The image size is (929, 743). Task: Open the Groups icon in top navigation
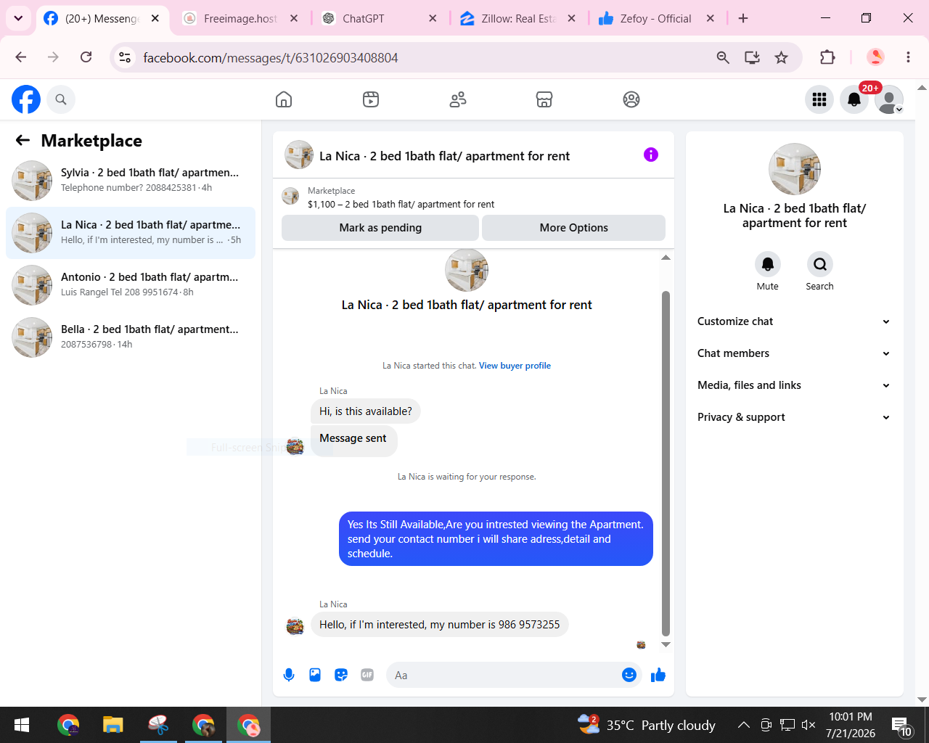click(x=631, y=99)
